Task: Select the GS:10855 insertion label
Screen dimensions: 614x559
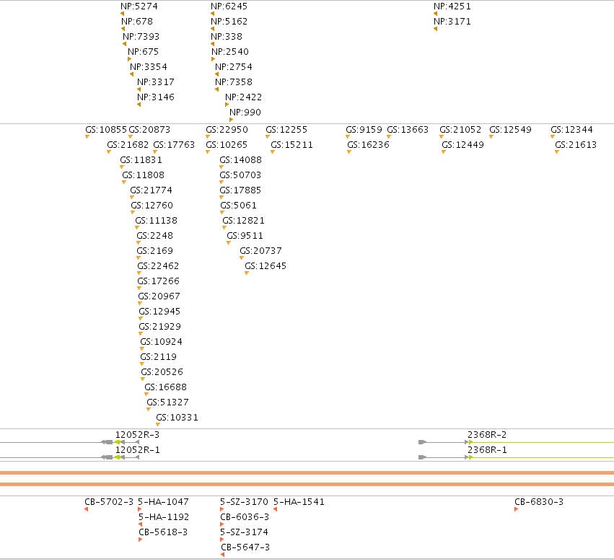Action: coord(106,130)
